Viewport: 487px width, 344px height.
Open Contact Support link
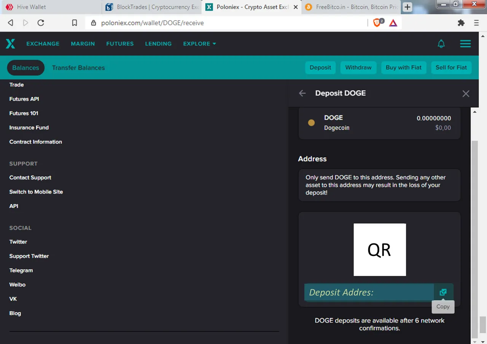(30, 178)
